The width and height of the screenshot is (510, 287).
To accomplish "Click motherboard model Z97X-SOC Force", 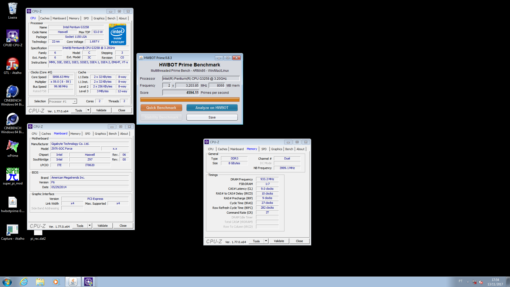I will click(75, 149).
